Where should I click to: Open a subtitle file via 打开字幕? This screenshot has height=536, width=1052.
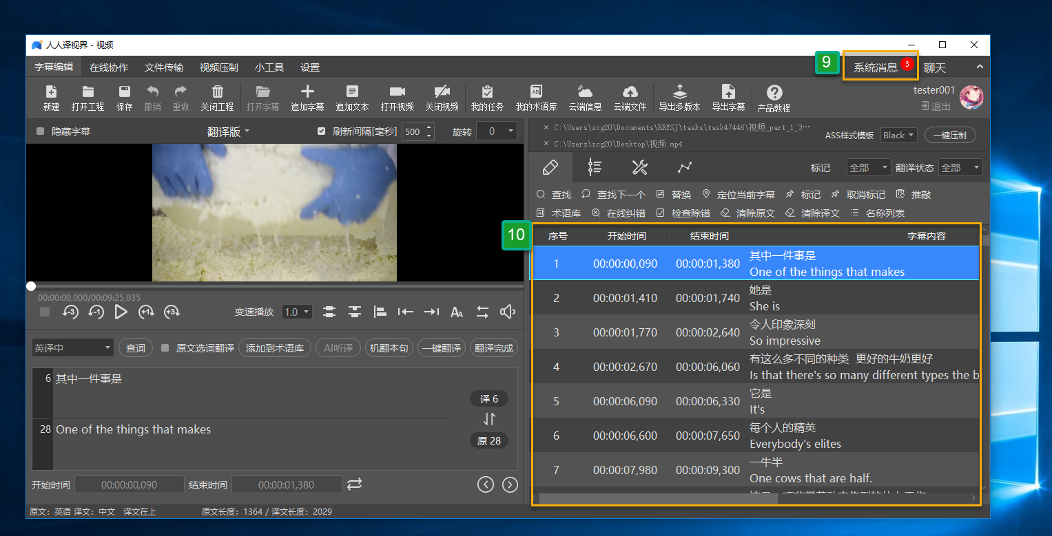pos(265,96)
